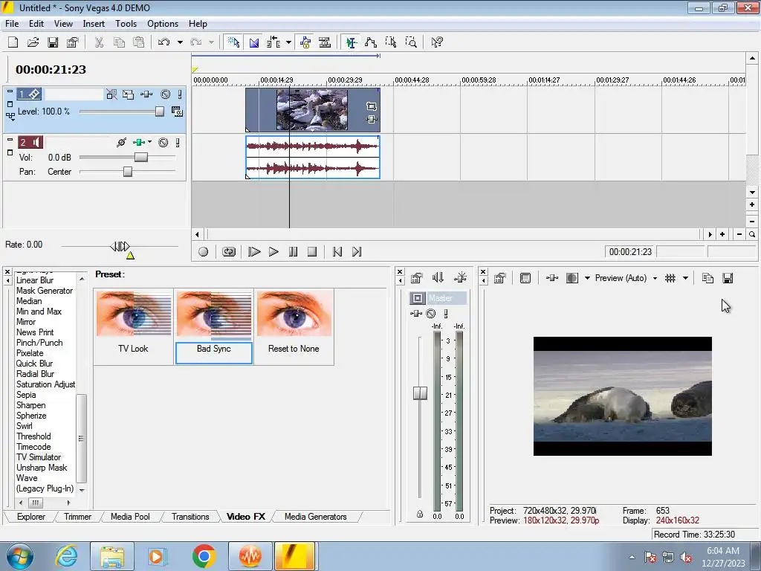Viewport: 761px width, 571px height.
Task: Click the Copy icon in toolbar
Action: [x=119, y=42]
